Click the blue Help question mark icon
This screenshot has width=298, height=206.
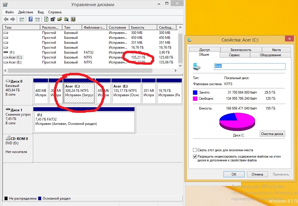tap(30, 19)
